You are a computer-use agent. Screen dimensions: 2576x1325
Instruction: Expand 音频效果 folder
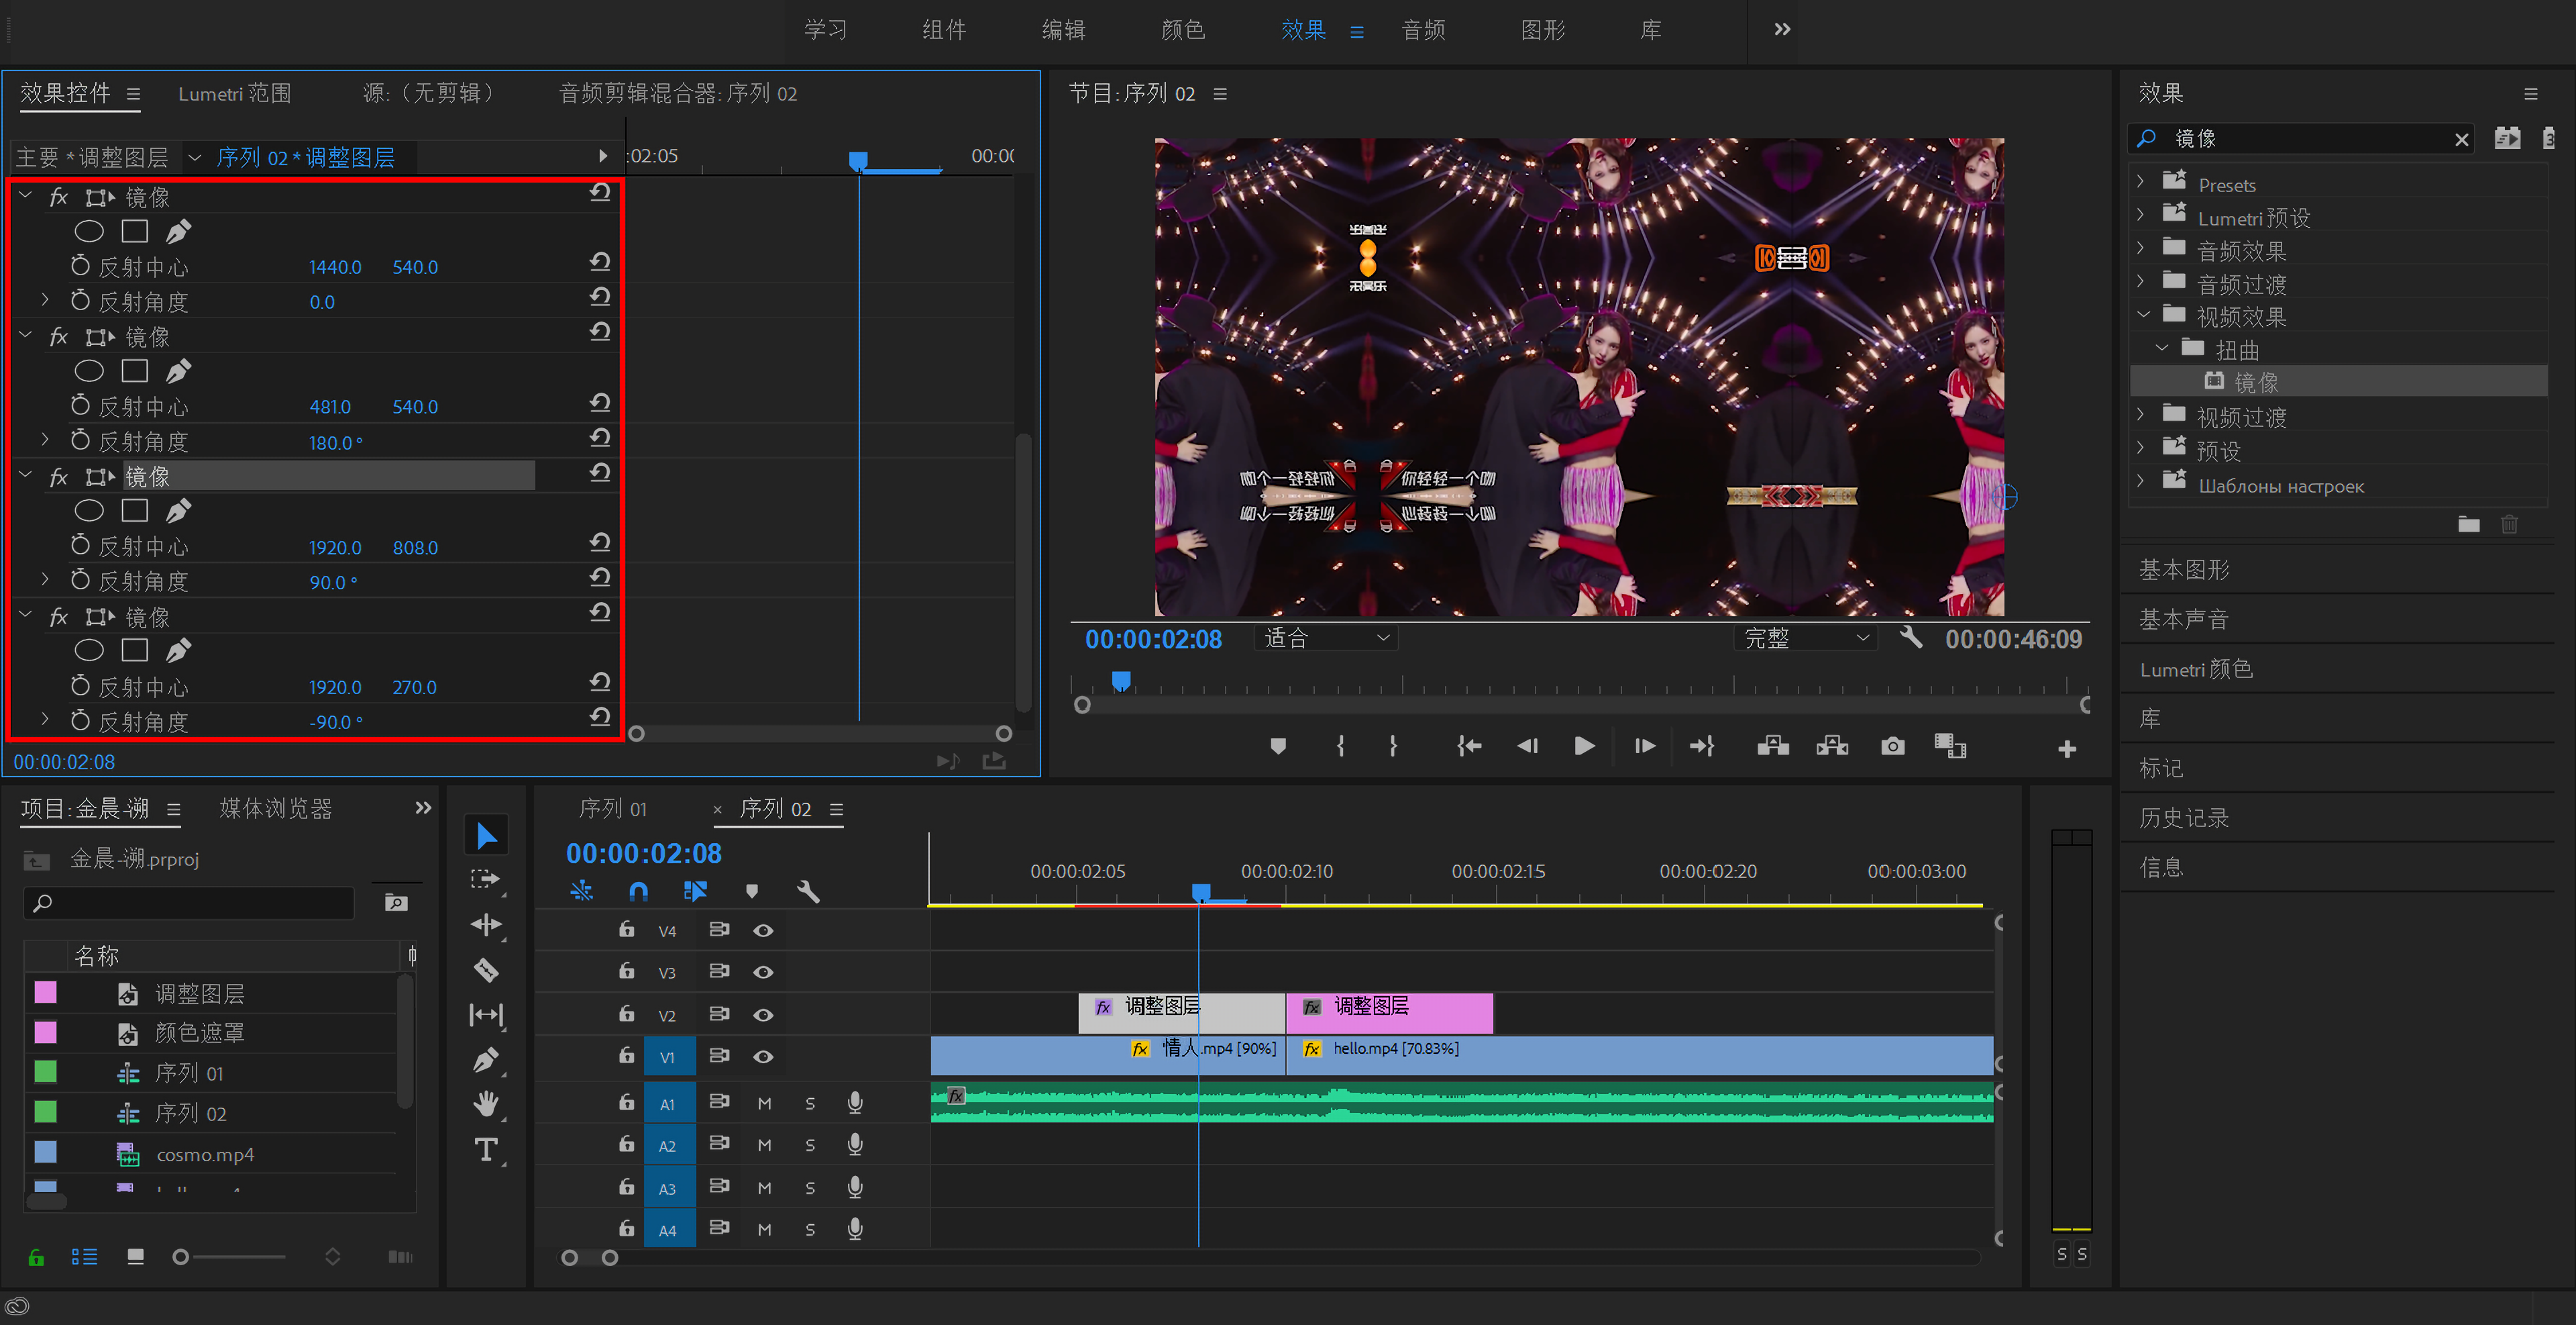pos(2140,249)
